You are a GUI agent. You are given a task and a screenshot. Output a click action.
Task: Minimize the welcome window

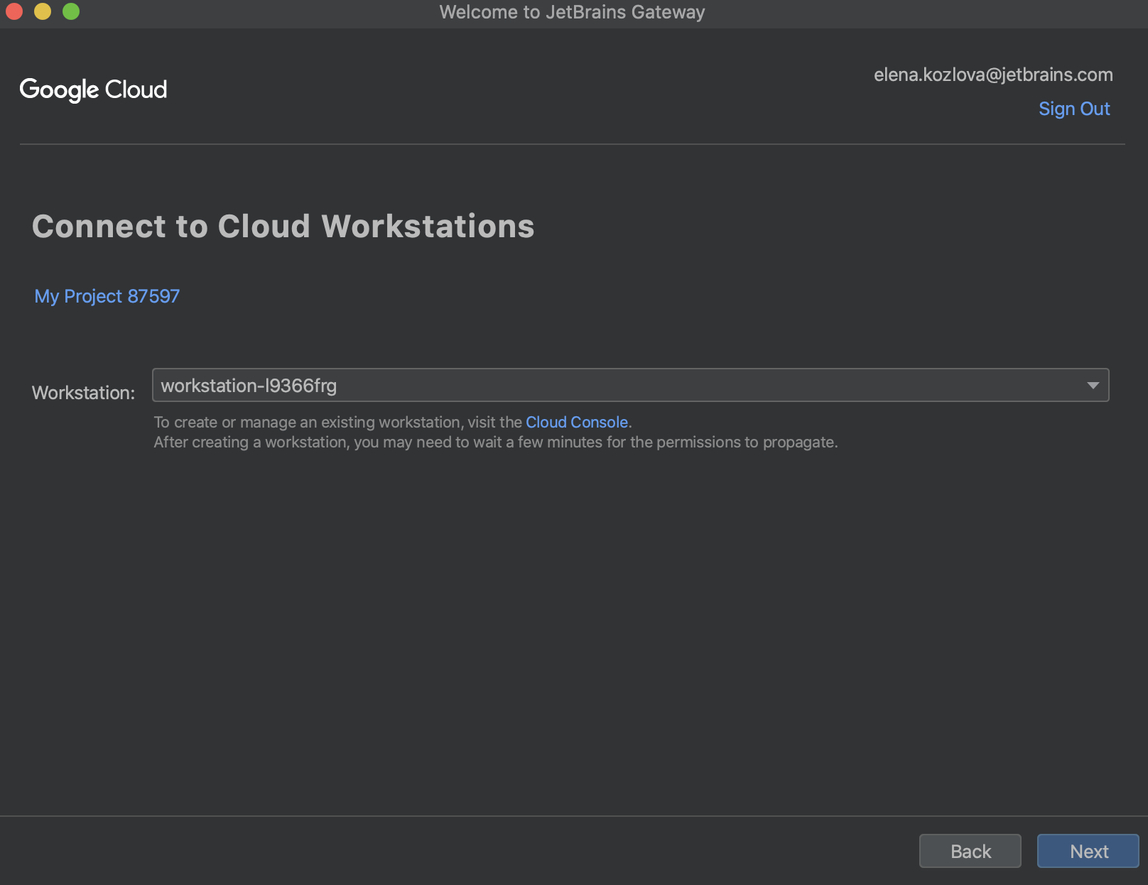coord(43,11)
